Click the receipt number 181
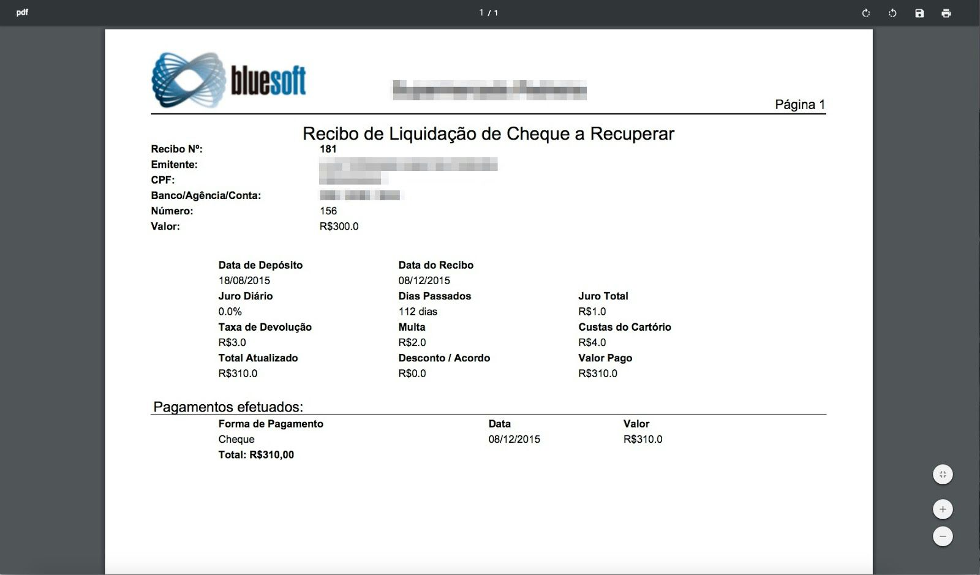 pyautogui.click(x=328, y=149)
